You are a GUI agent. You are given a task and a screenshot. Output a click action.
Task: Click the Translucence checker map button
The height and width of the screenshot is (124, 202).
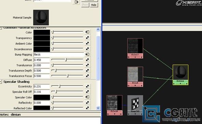87,65
